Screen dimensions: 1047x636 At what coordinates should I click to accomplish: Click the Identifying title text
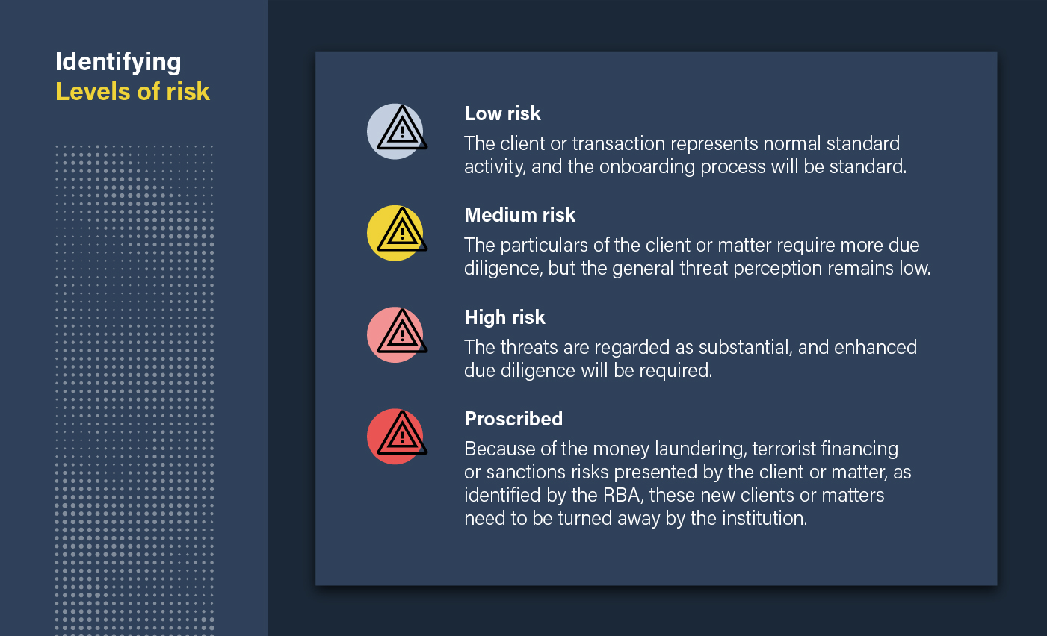[118, 63]
